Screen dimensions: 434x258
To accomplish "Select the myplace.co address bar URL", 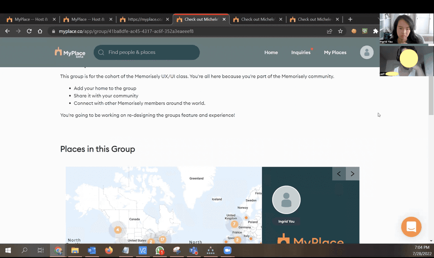I will click(126, 31).
